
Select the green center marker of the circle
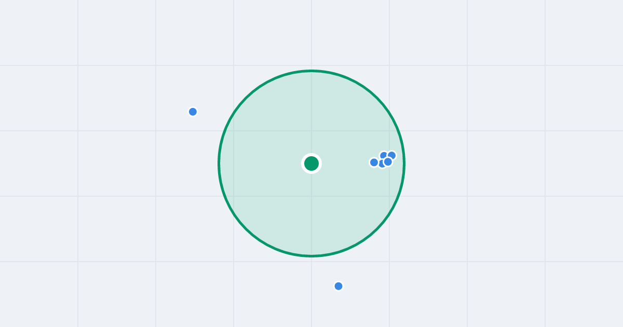tap(311, 163)
